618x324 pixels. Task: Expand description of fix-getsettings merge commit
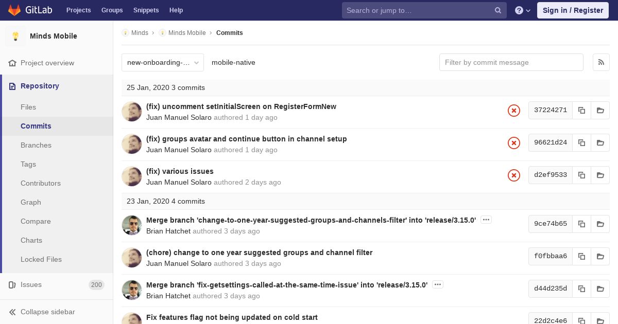pyautogui.click(x=437, y=284)
